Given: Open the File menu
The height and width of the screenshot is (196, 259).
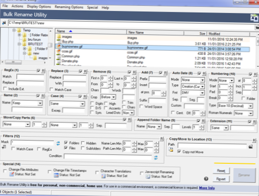Looking at the screenshot, I should (x=5, y=6).
